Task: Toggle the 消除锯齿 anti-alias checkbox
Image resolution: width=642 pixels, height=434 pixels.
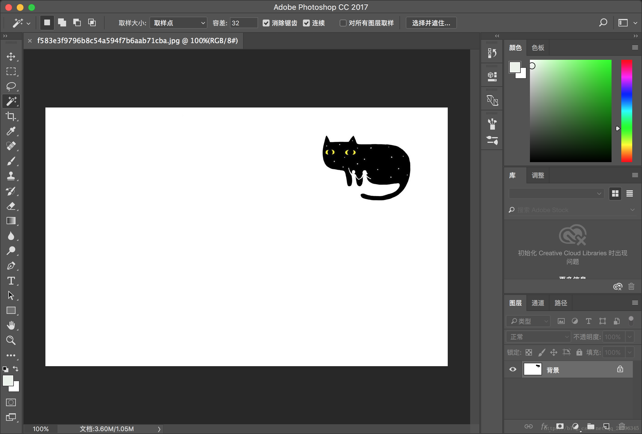Action: pos(266,23)
